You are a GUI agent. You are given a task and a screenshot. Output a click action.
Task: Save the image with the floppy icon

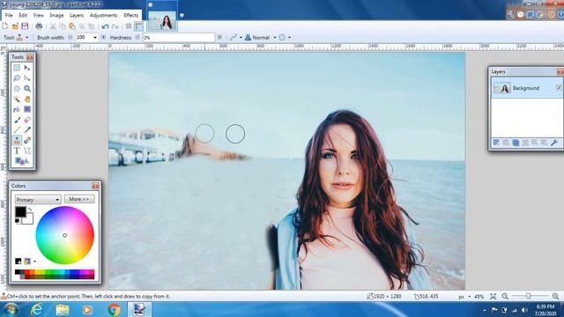pyautogui.click(x=25, y=26)
